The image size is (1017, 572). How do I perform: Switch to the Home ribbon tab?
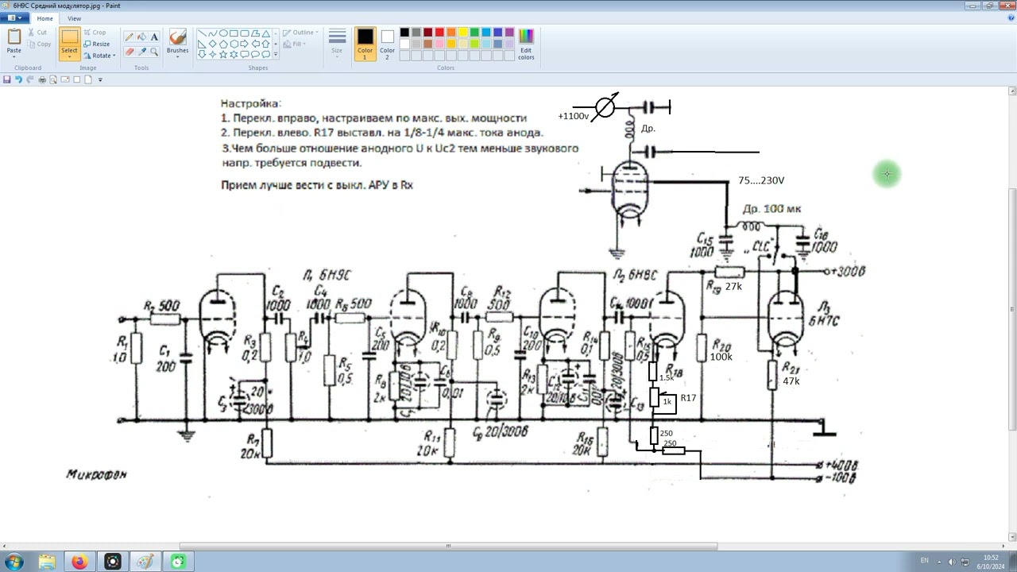click(44, 18)
